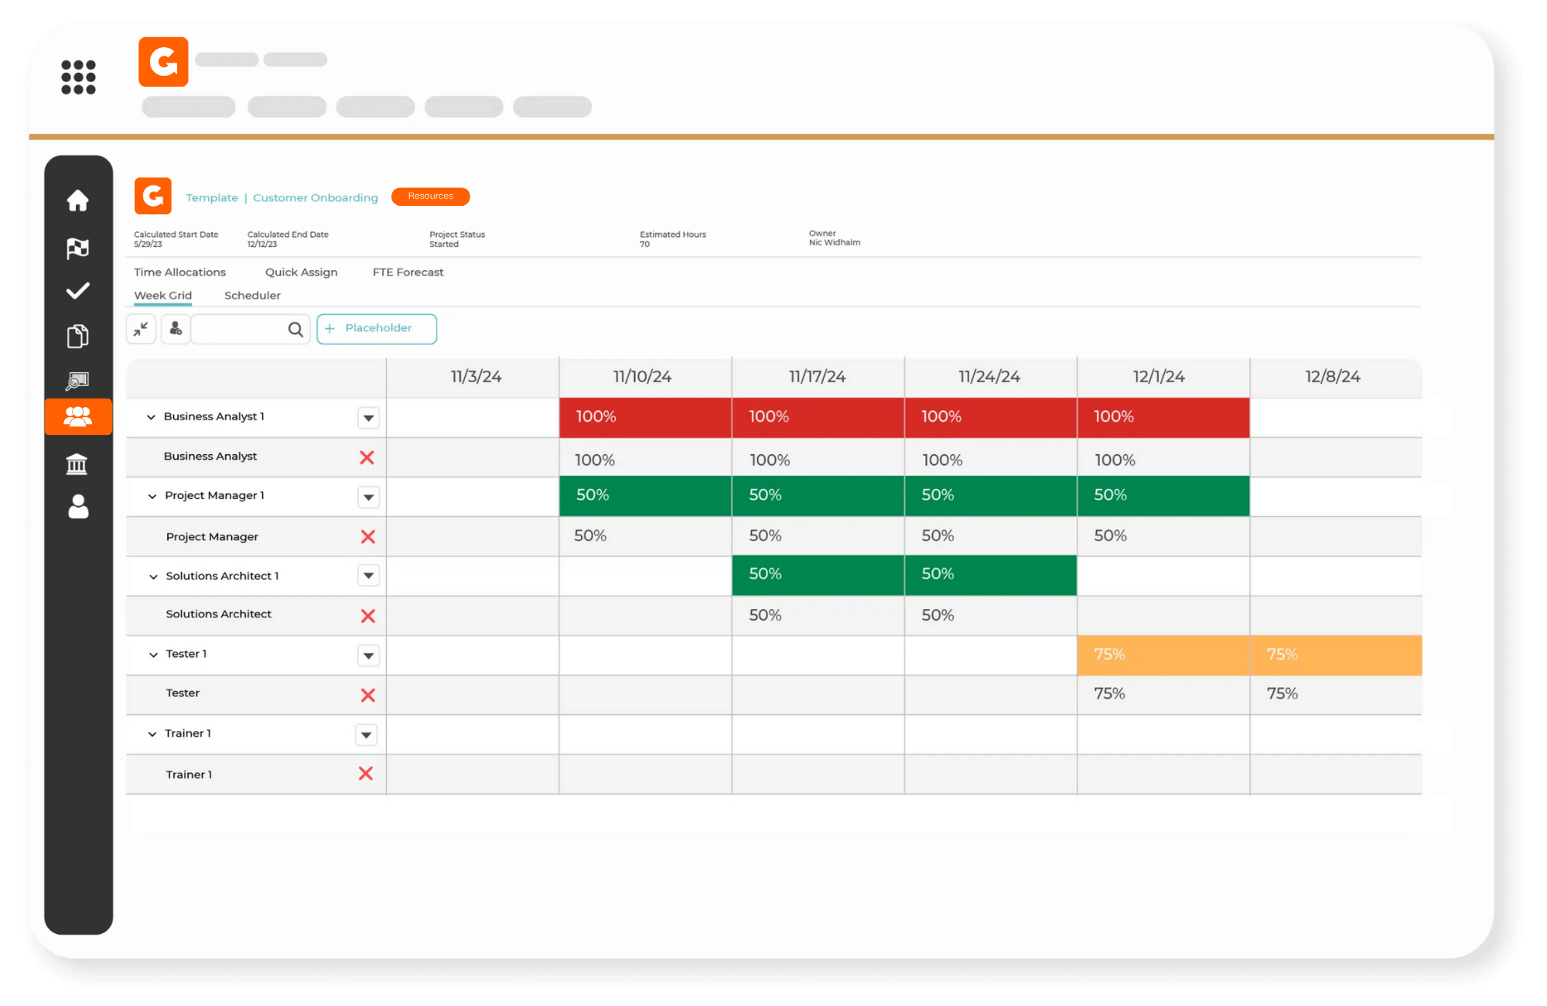Click the 11/24/24 column header

(989, 377)
